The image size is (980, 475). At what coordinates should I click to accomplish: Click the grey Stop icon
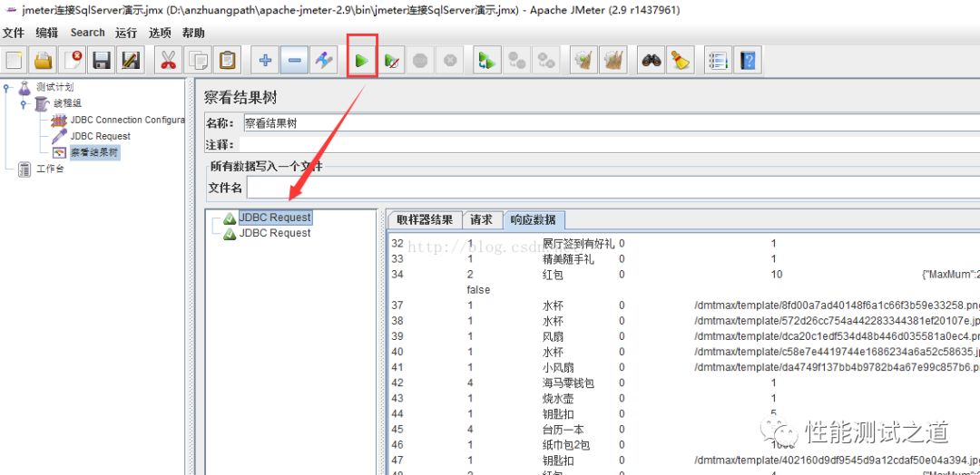click(421, 61)
